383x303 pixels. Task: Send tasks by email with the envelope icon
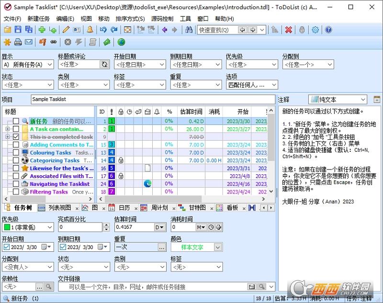click(29, 42)
